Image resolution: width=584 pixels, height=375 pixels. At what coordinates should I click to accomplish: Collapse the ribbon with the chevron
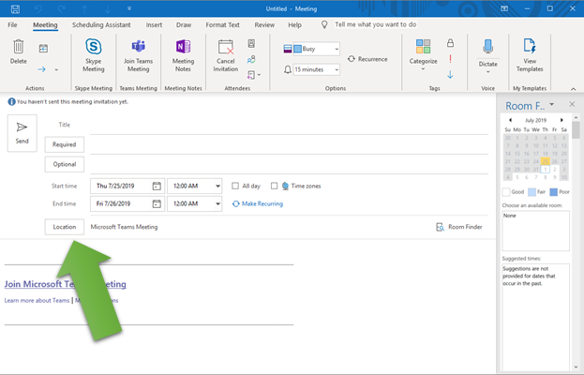[x=573, y=89]
